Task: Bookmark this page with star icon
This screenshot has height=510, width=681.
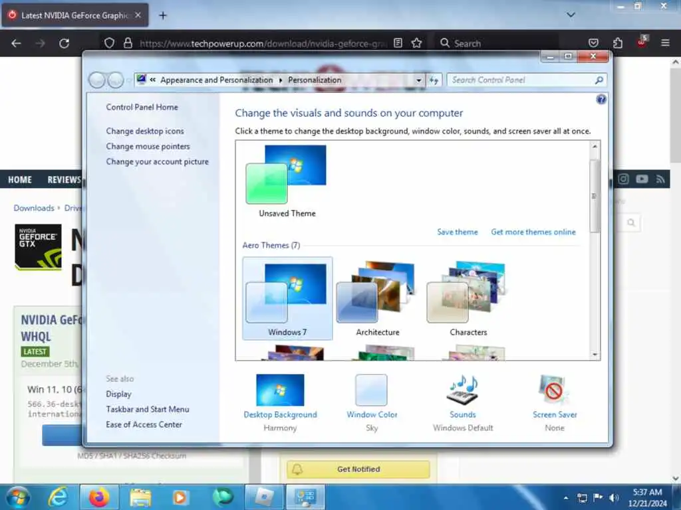Action: point(416,43)
